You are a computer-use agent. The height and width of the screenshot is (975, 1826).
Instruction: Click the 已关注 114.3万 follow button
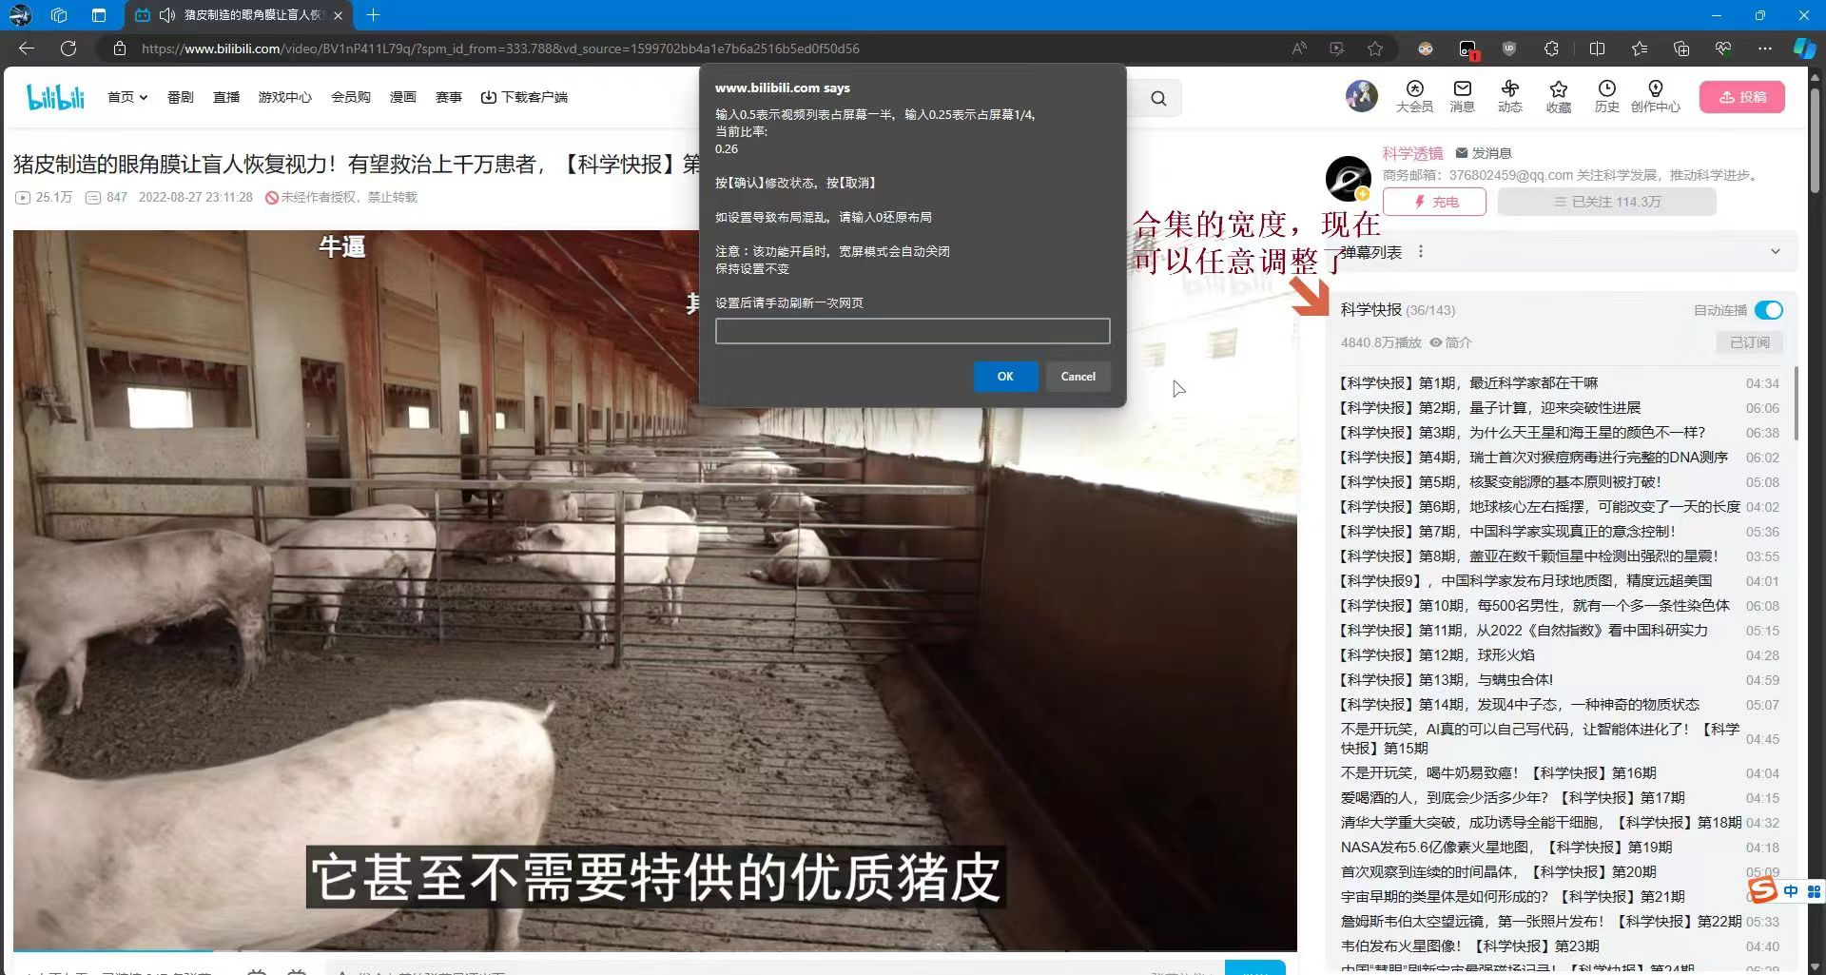tap(1606, 202)
